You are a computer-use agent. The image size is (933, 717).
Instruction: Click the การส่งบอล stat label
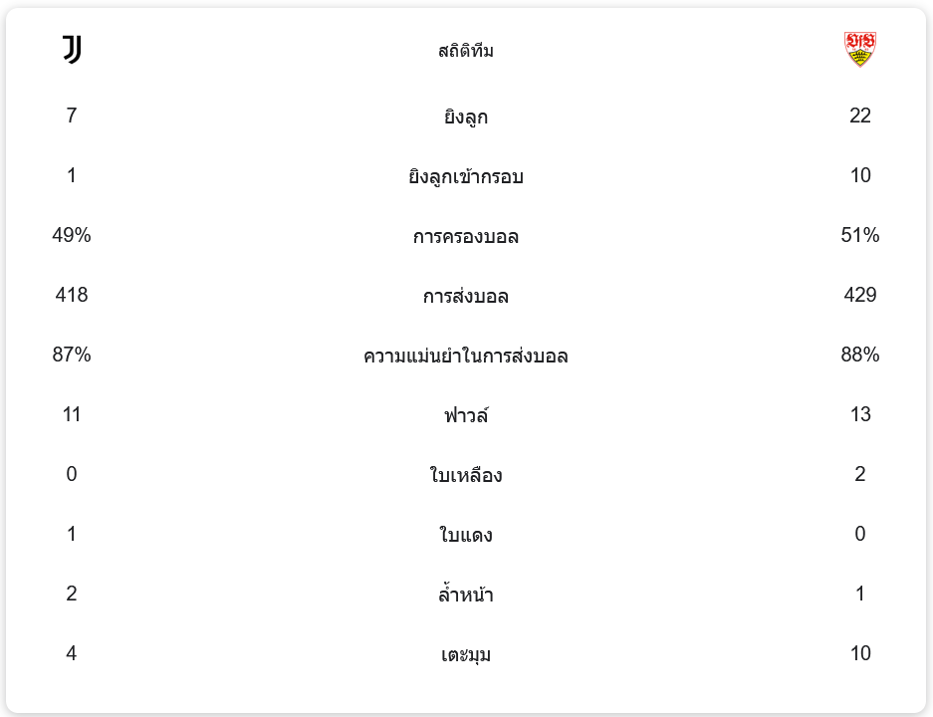[466, 296]
